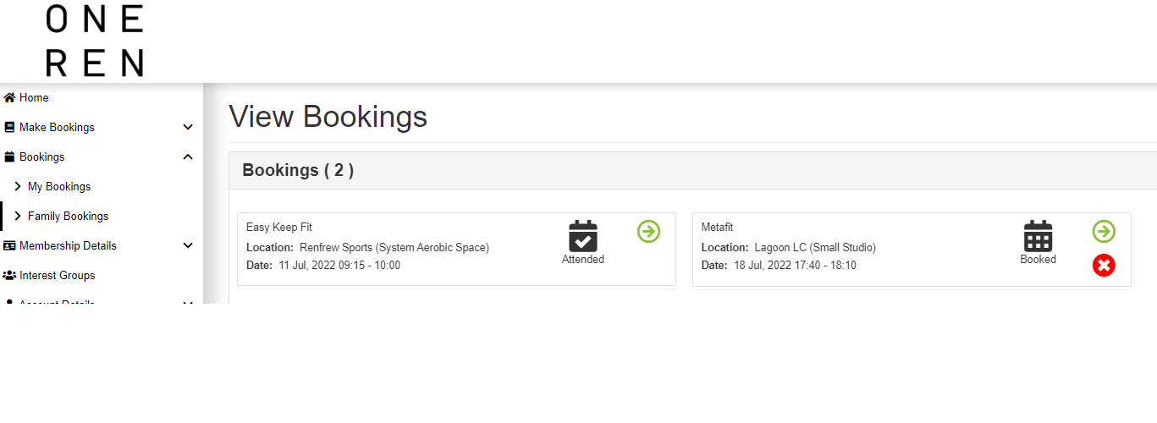Open Metafit booking green arrow
The width and height of the screenshot is (1157, 423).
pyautogui.click(x=1104, y=231)
